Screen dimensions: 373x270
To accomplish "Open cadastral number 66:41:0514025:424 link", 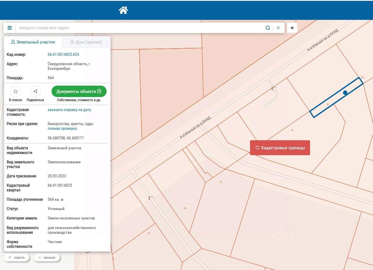I will pos(63,54).
